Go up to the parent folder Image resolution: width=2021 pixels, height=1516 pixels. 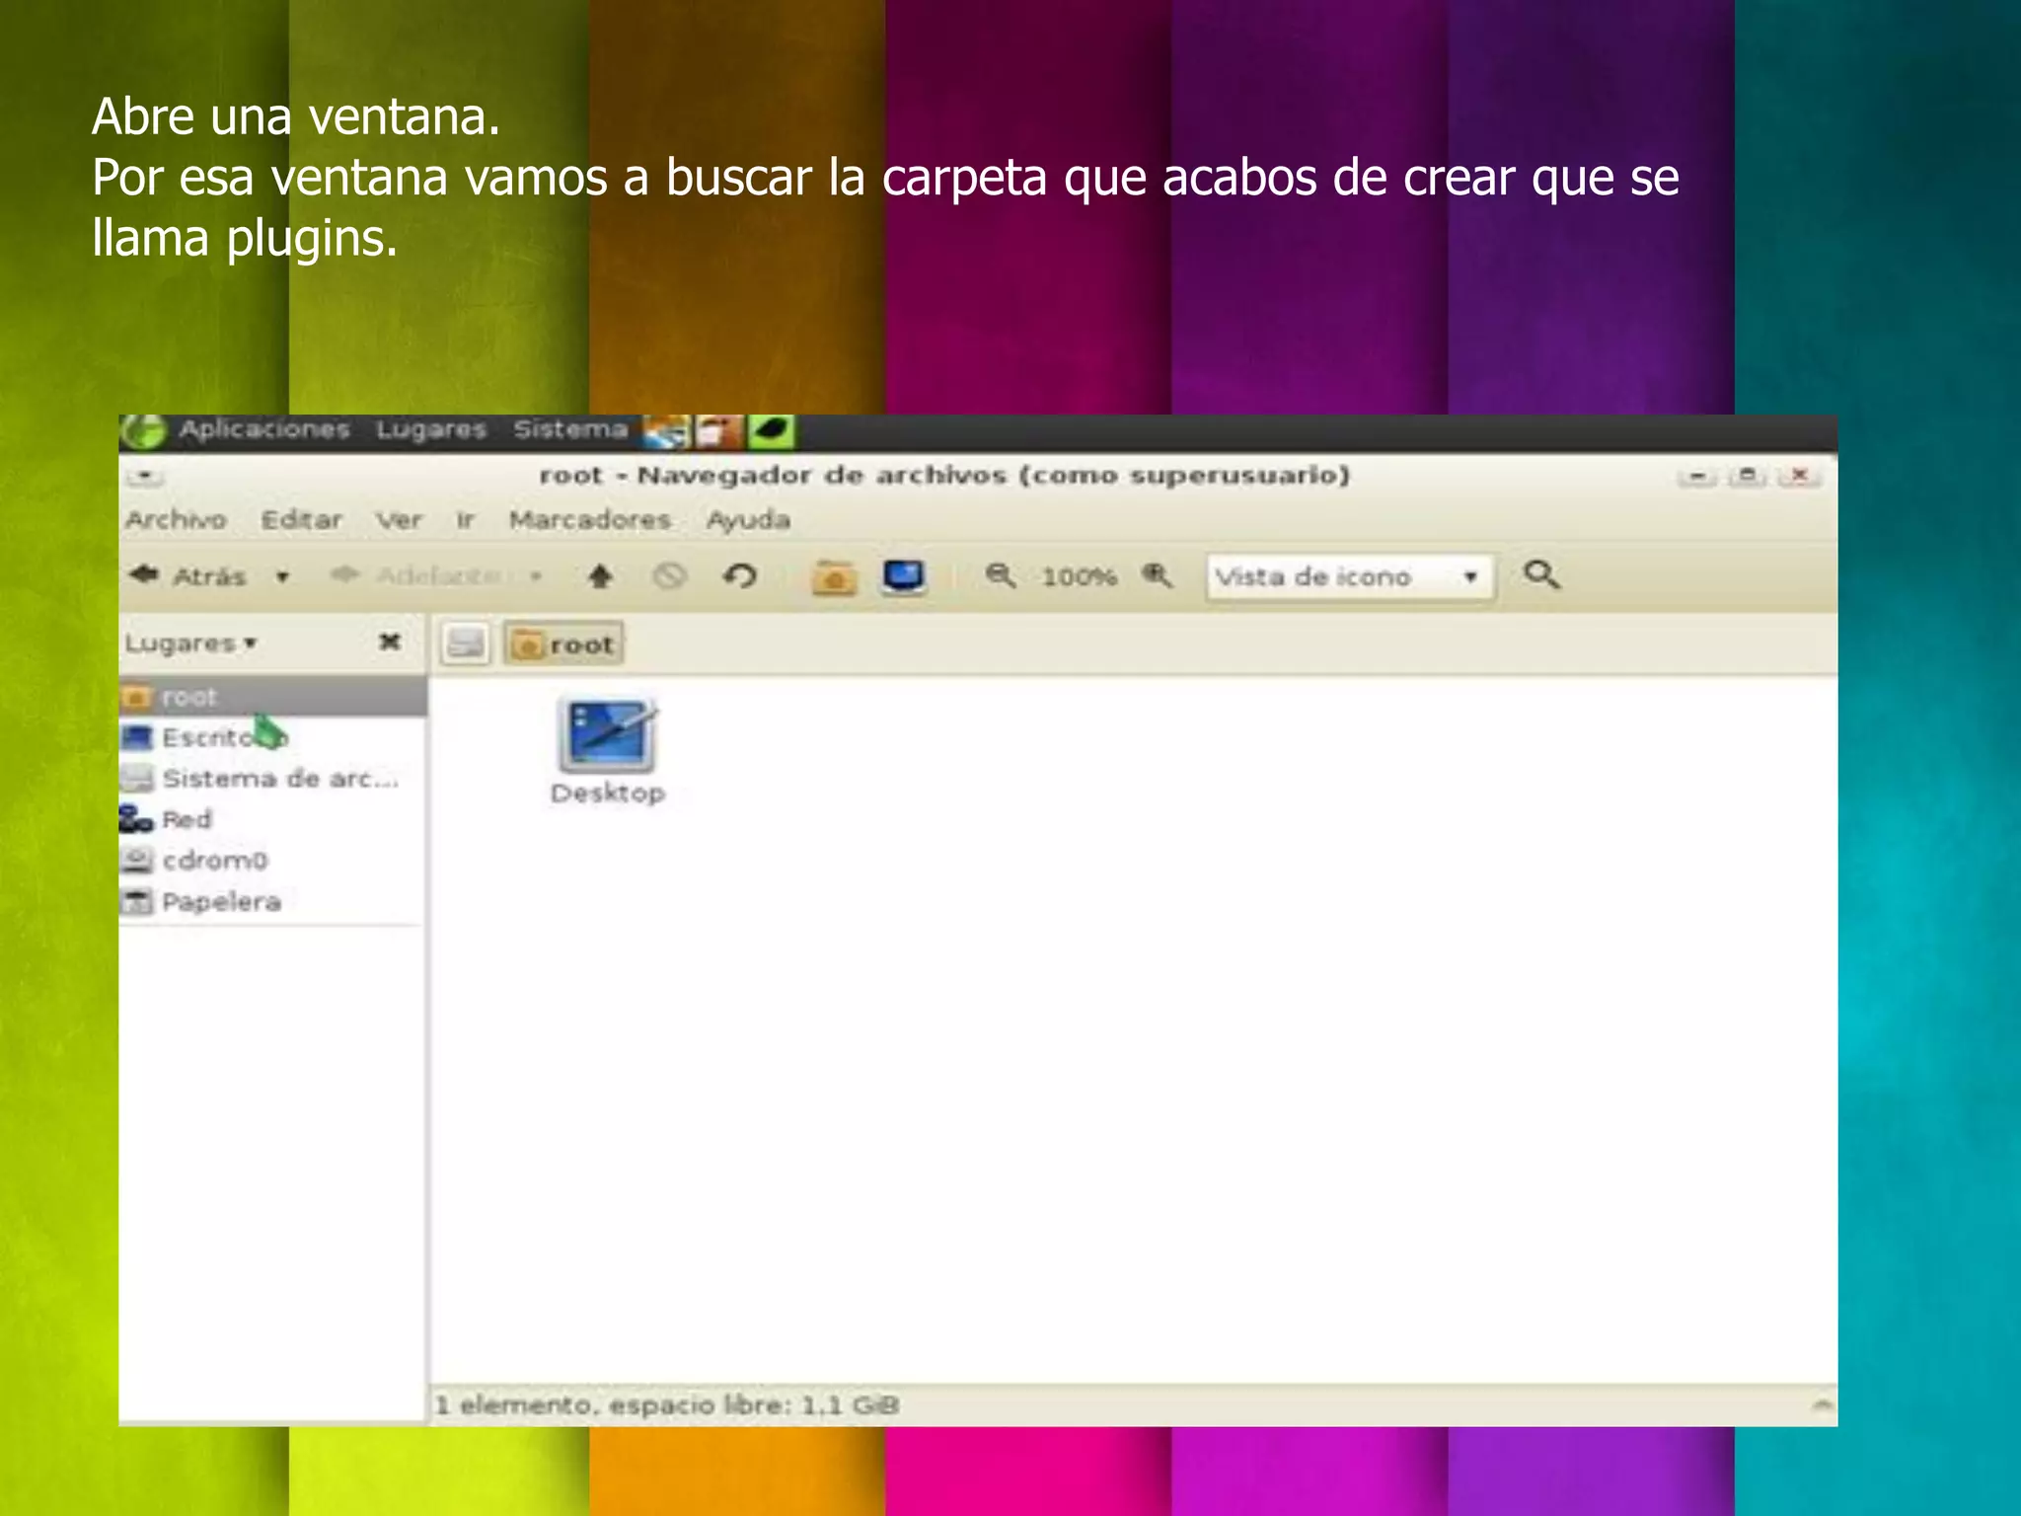point(600,575)
